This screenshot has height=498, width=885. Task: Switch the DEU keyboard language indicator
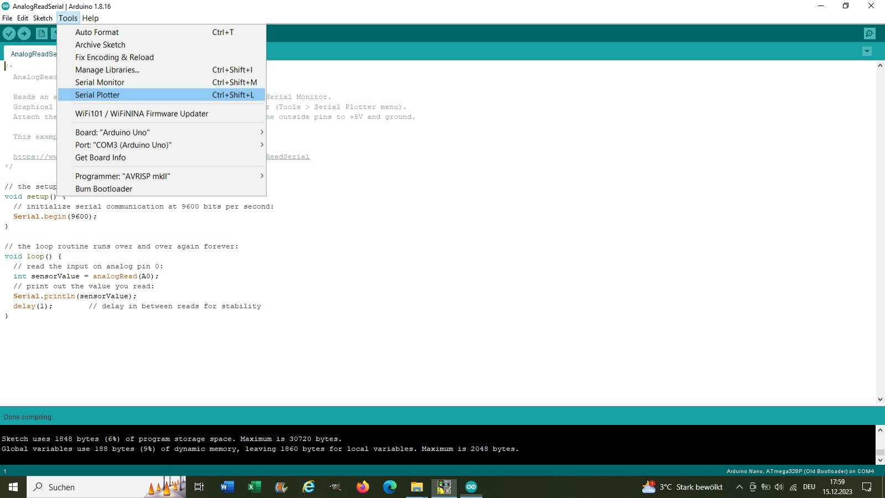tap(809, 487)
